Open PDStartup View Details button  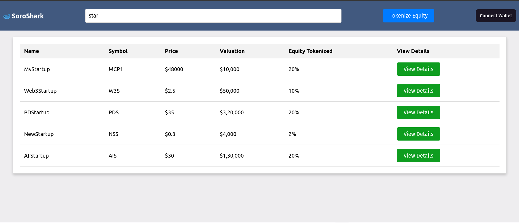[x=418, y=112]
